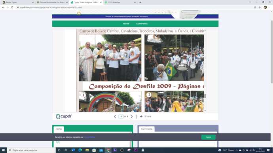Open the Windows Start menu
This screenshot has width=273, height=153.
(x=3, y=150)
